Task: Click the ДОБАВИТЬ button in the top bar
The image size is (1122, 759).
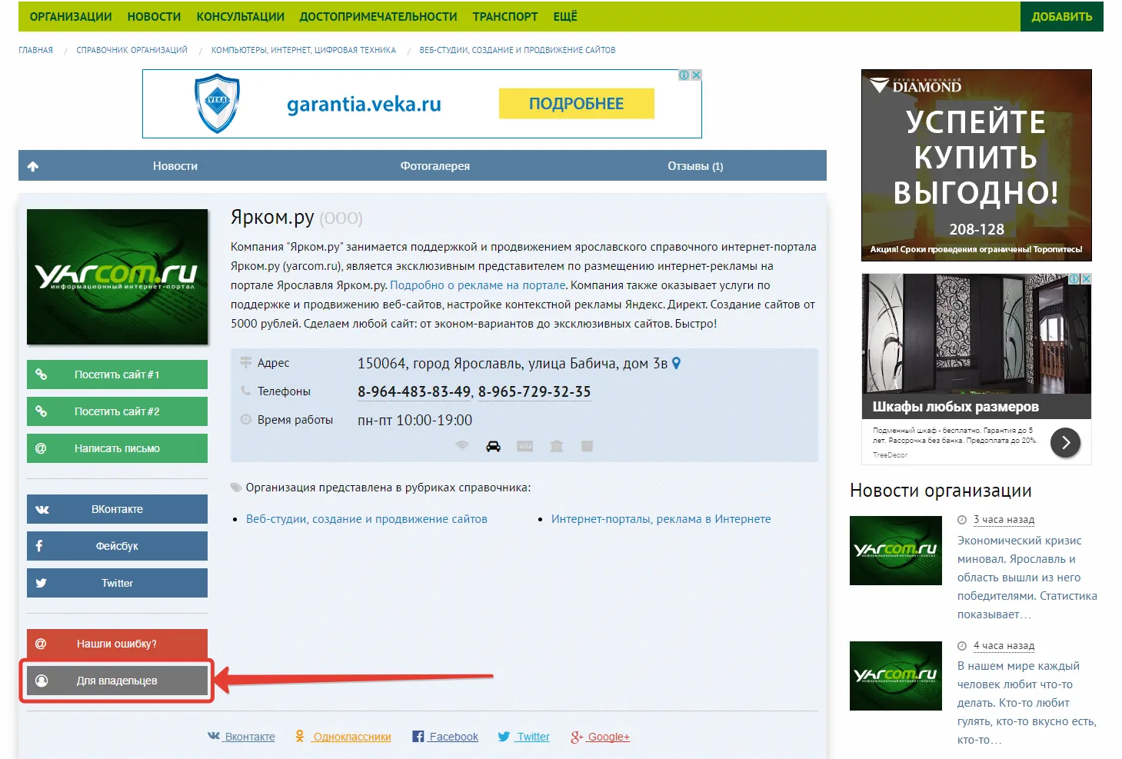Action: (1061, 17)
